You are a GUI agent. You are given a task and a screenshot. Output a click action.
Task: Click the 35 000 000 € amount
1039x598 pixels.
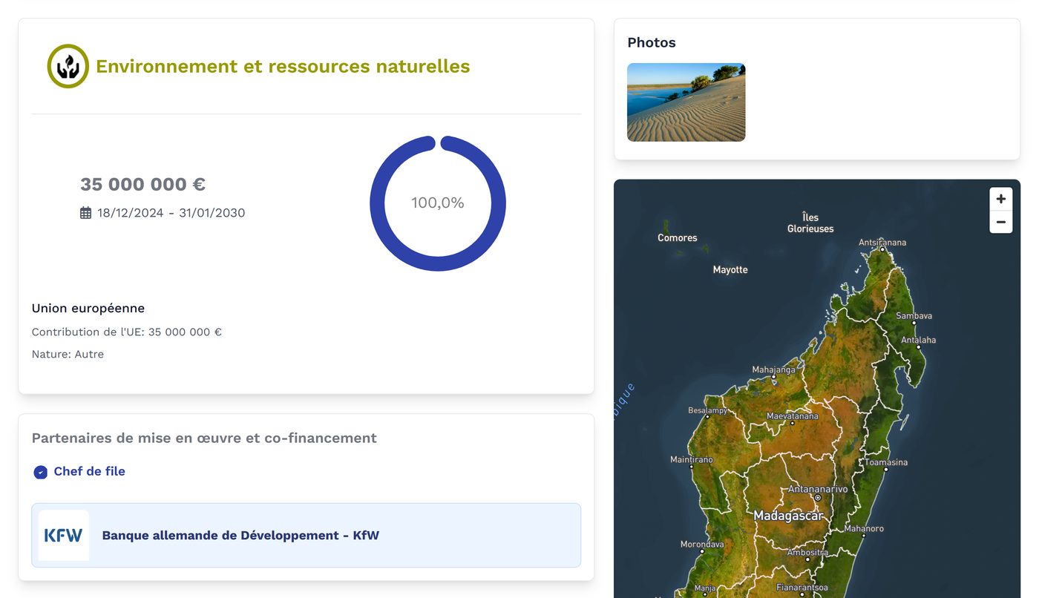pyautogui.click(x=143, y=184)
